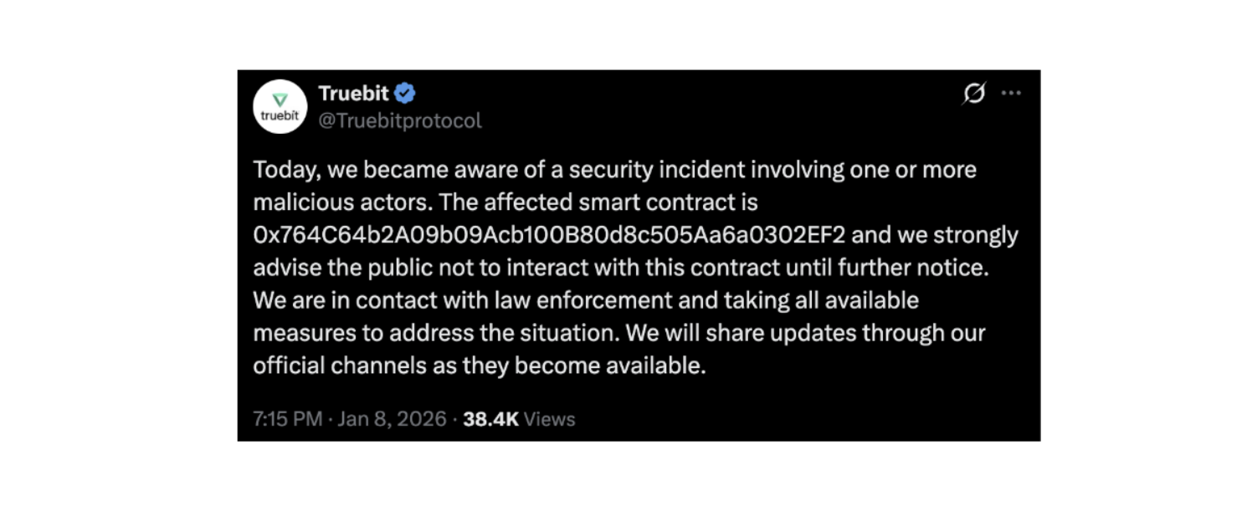Select the green triangle in the profile picture
This screenshot has height=532, width=1242.
pyautogui.click(x=279, y=99)
